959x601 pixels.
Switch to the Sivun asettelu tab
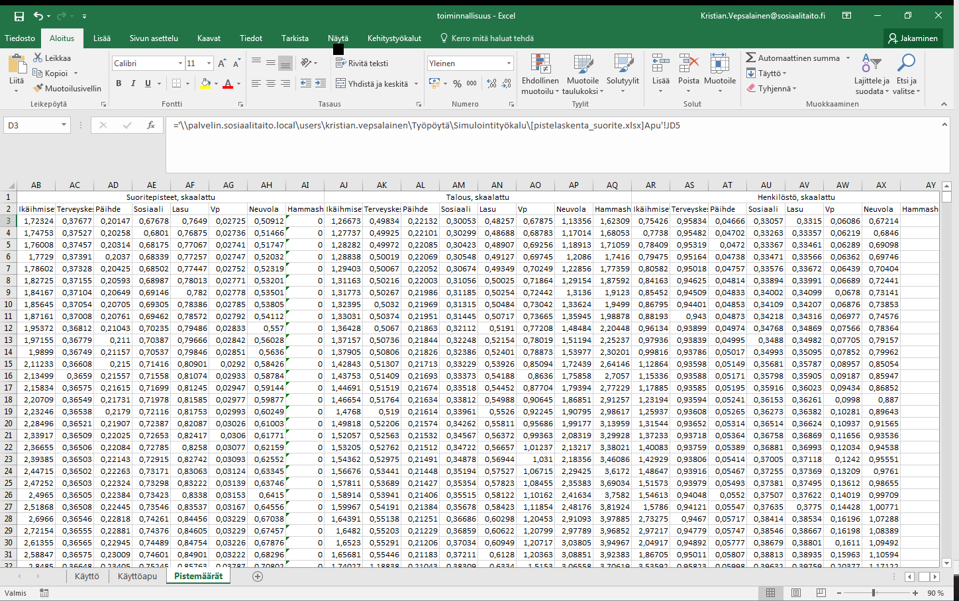[154, 38]
